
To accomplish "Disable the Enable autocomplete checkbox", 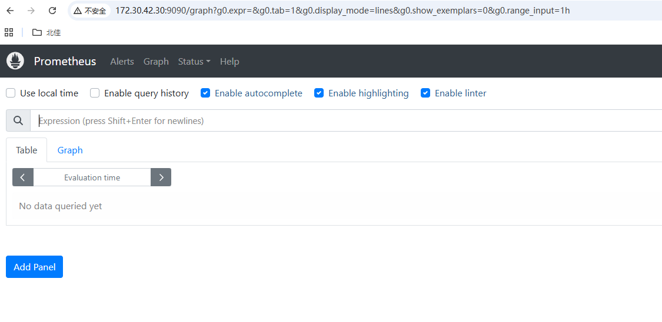I will [205, 93].
